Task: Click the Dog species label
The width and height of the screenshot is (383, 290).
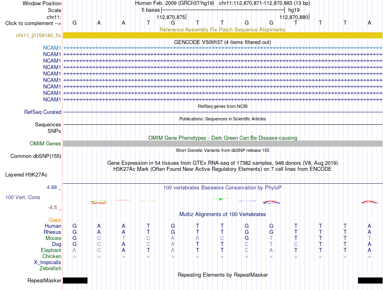Action: click(x=56, y=244)
